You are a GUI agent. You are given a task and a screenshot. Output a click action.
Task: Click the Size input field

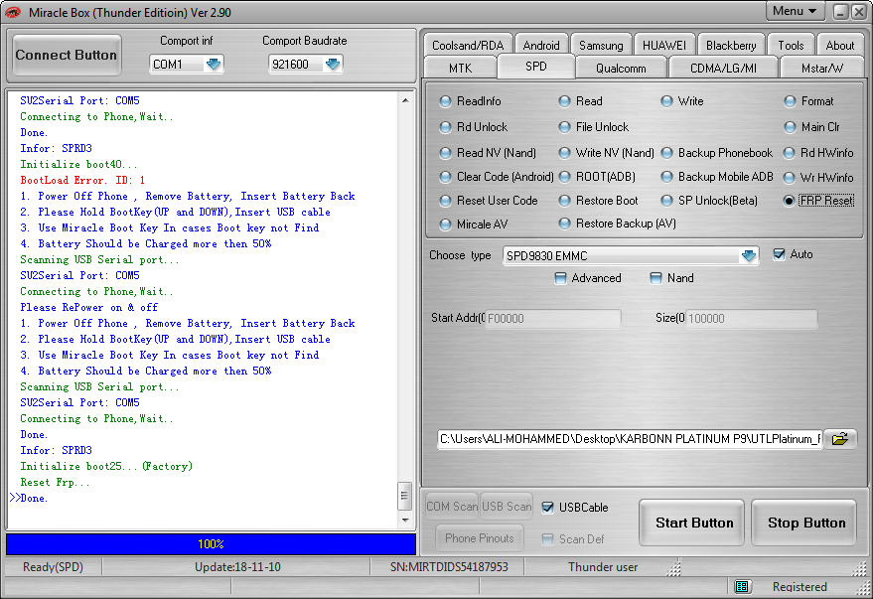tap(751, 319)
